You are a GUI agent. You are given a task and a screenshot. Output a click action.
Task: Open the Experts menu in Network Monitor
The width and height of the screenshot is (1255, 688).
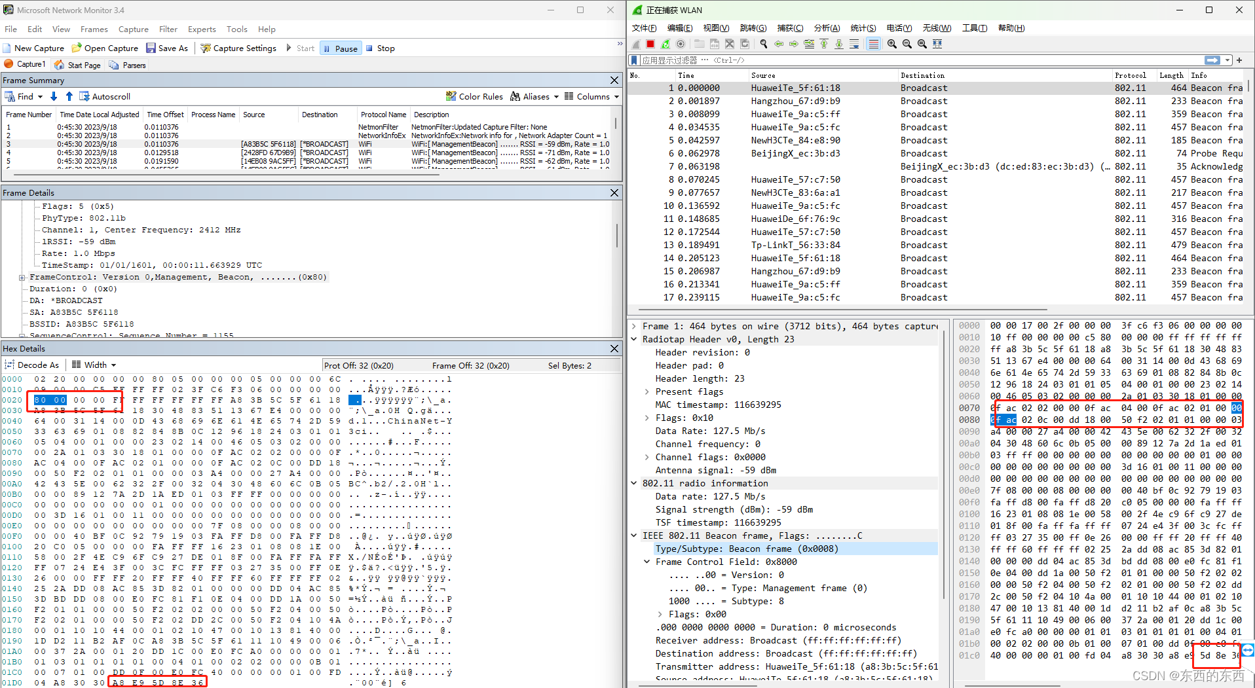click(x=202, y=29)
